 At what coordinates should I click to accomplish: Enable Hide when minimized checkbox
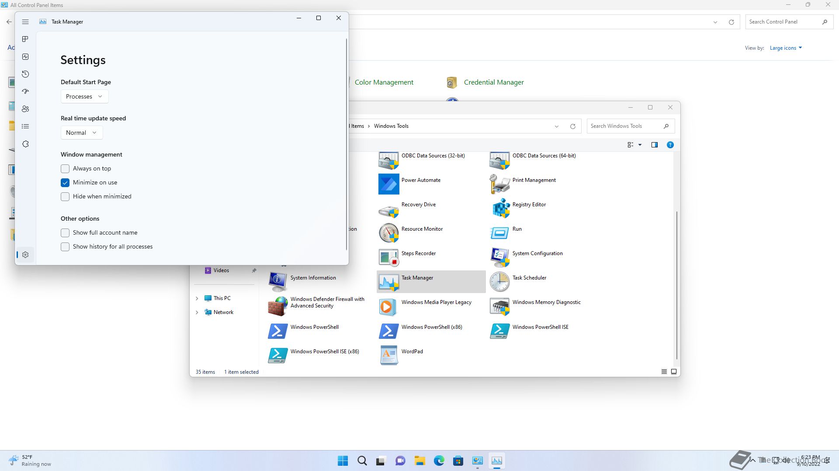[65, 197]
